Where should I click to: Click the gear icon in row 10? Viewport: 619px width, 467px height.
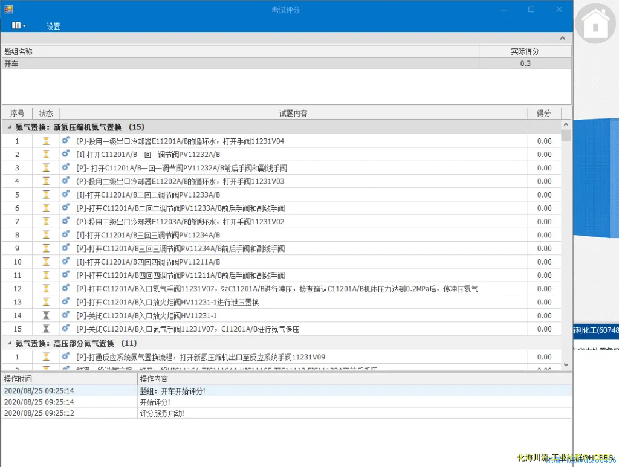click(66, 262)
